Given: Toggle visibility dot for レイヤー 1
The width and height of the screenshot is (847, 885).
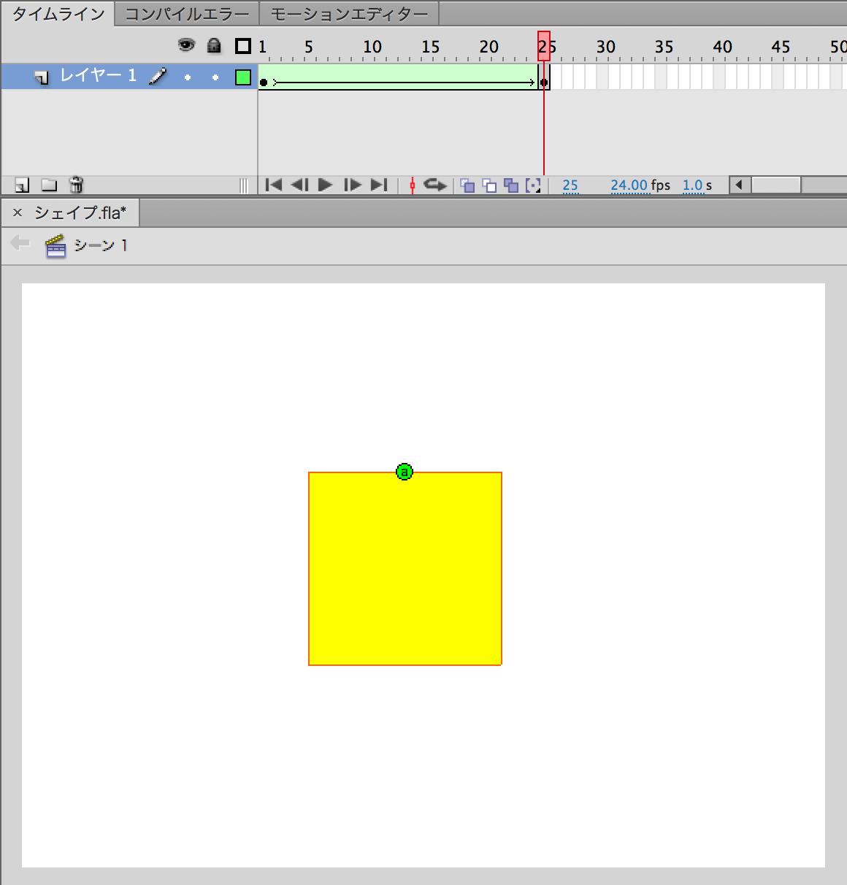Looking at the screenshot, I should [x=188, y=77].
